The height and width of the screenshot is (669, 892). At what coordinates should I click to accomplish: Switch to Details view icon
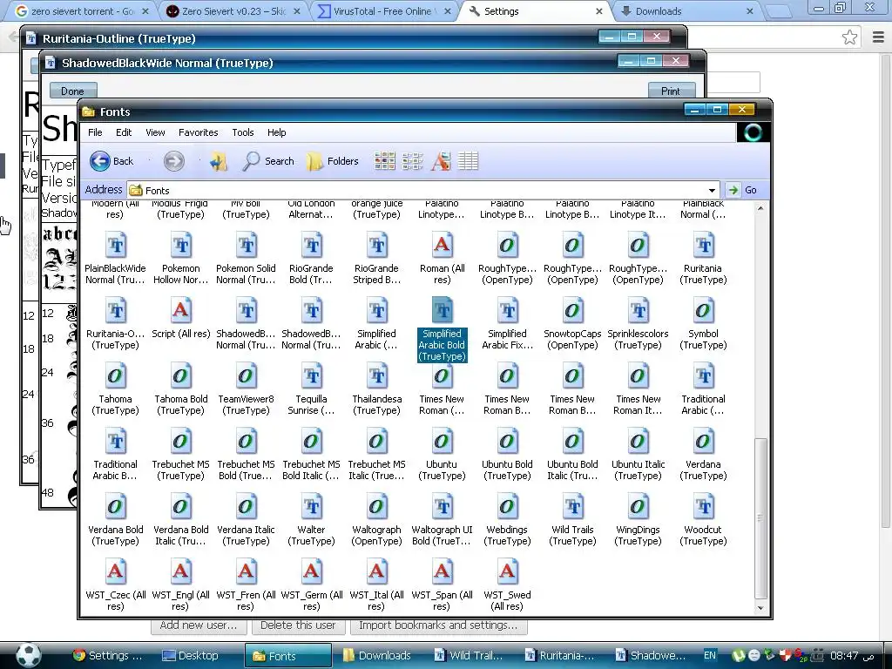[468, 161]
